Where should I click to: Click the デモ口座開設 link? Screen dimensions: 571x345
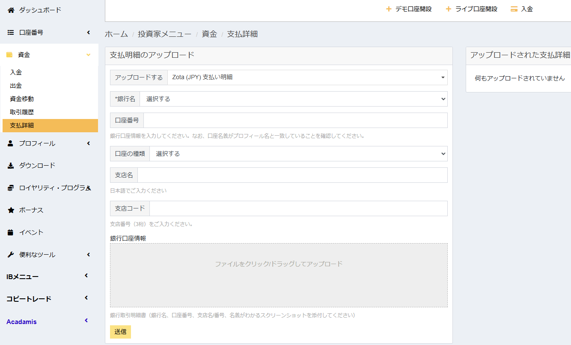tap(409, 9)
